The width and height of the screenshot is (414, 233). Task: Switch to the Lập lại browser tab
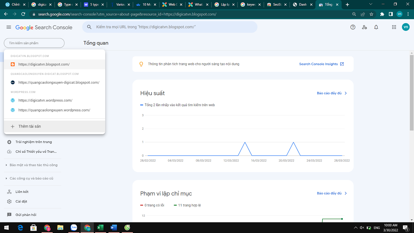pyautogui.click(x=224, y=4)
